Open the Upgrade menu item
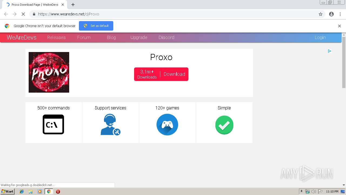The width and height of the screenshot is (346, 195). click(139, 37)
